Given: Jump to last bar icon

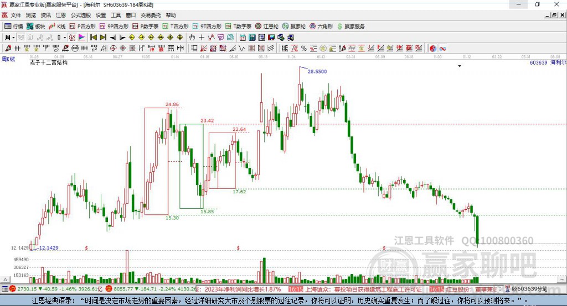Looking at the screenshot, I should coord(103,37).
